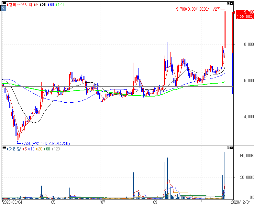
Task: Toggle the green 60-day volume average legend
Action: pyautogui.click(x=47, y=149)
